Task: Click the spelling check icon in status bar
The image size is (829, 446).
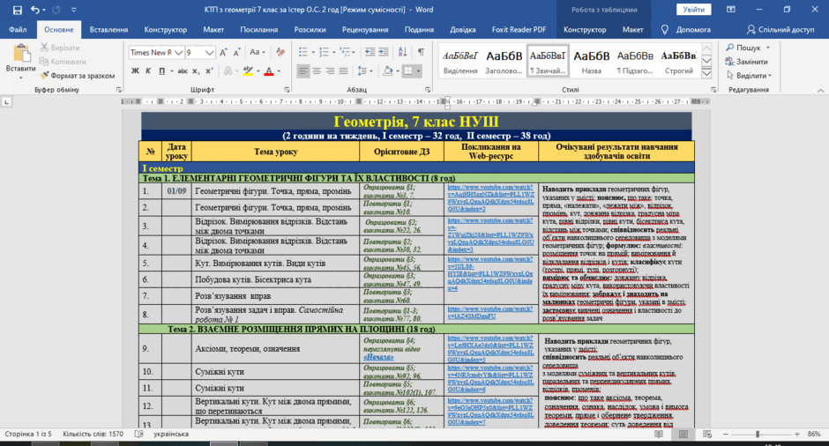Action: point(138,434)
